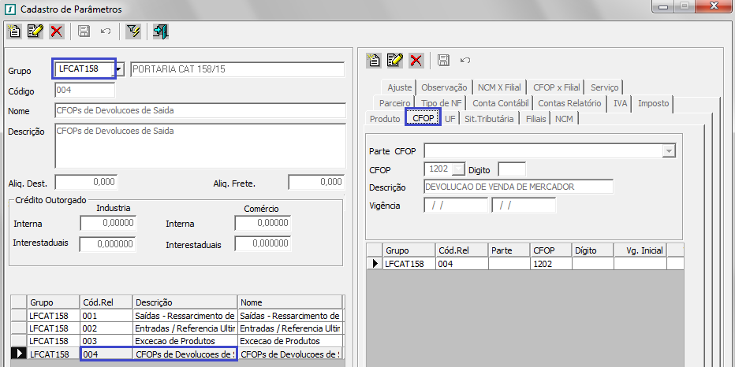The width and height of the screenshot is (735, 367).
Task: Open the Sit.Tributária tab
Action: 489,119
